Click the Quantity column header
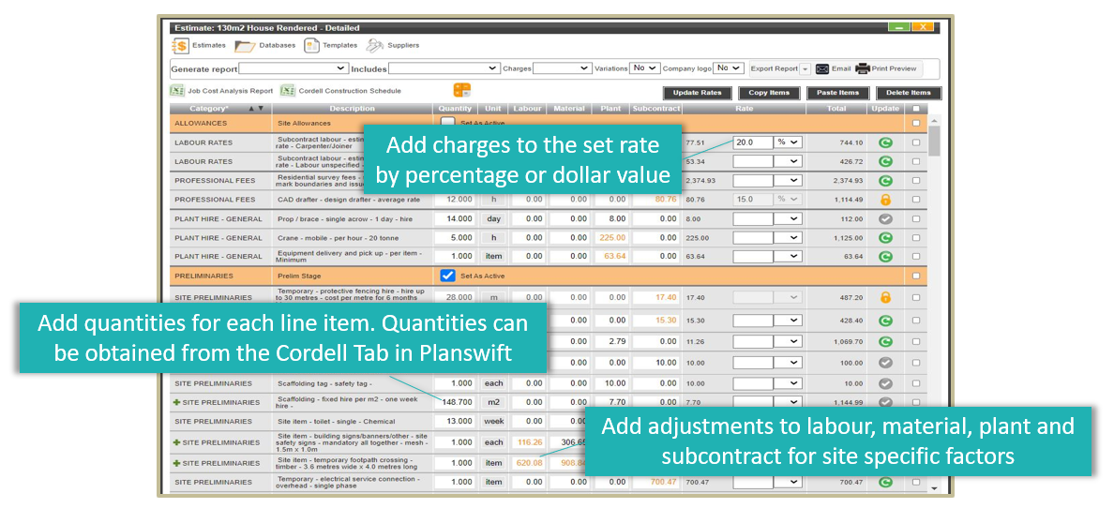The width and height of the screenshot is (1114, 508). 455,109
